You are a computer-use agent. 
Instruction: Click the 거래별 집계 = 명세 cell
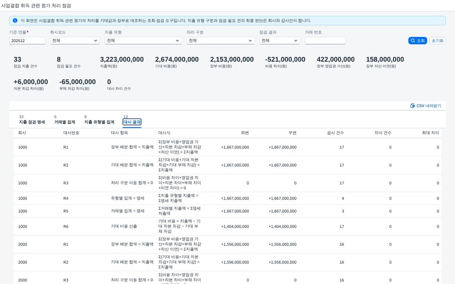pyautogui.click(x=128, y=211)
